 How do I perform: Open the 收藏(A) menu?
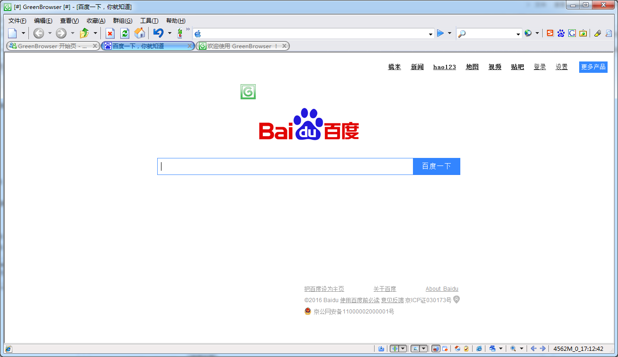click(x=96, y=21)
